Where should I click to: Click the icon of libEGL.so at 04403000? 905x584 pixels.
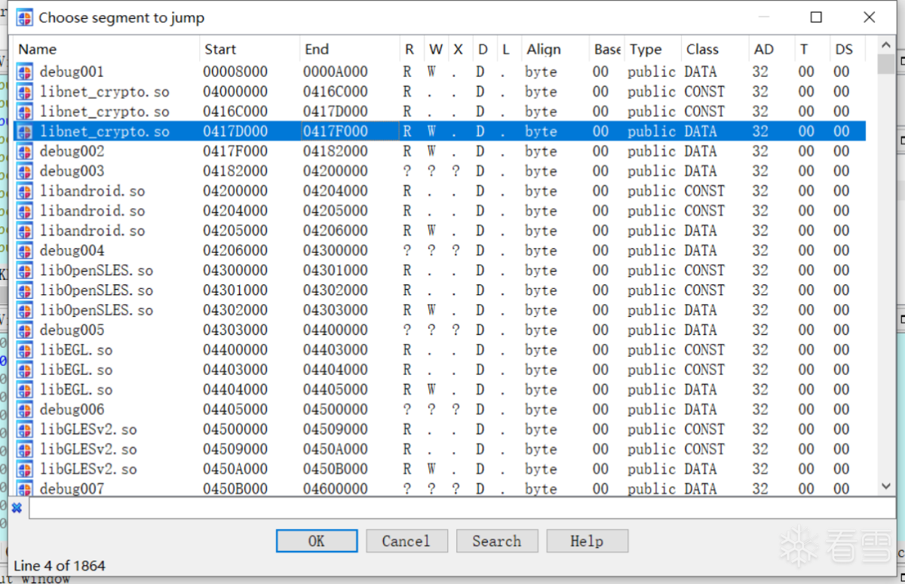[25, 370]
